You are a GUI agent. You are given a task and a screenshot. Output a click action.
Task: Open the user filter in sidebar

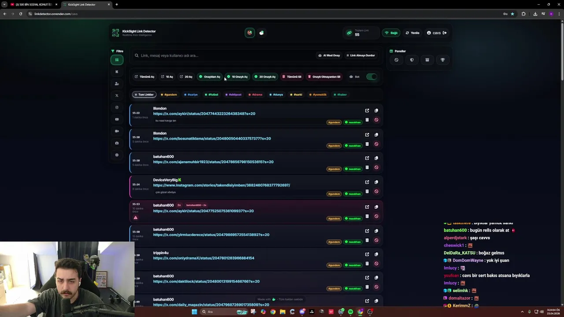pyautogui.click(x=117, y=84)
